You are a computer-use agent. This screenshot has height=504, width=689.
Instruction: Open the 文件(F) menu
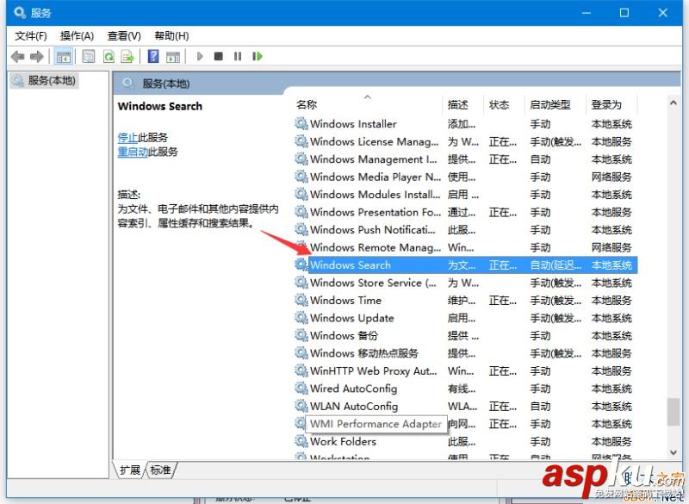(x=31, y=35)
